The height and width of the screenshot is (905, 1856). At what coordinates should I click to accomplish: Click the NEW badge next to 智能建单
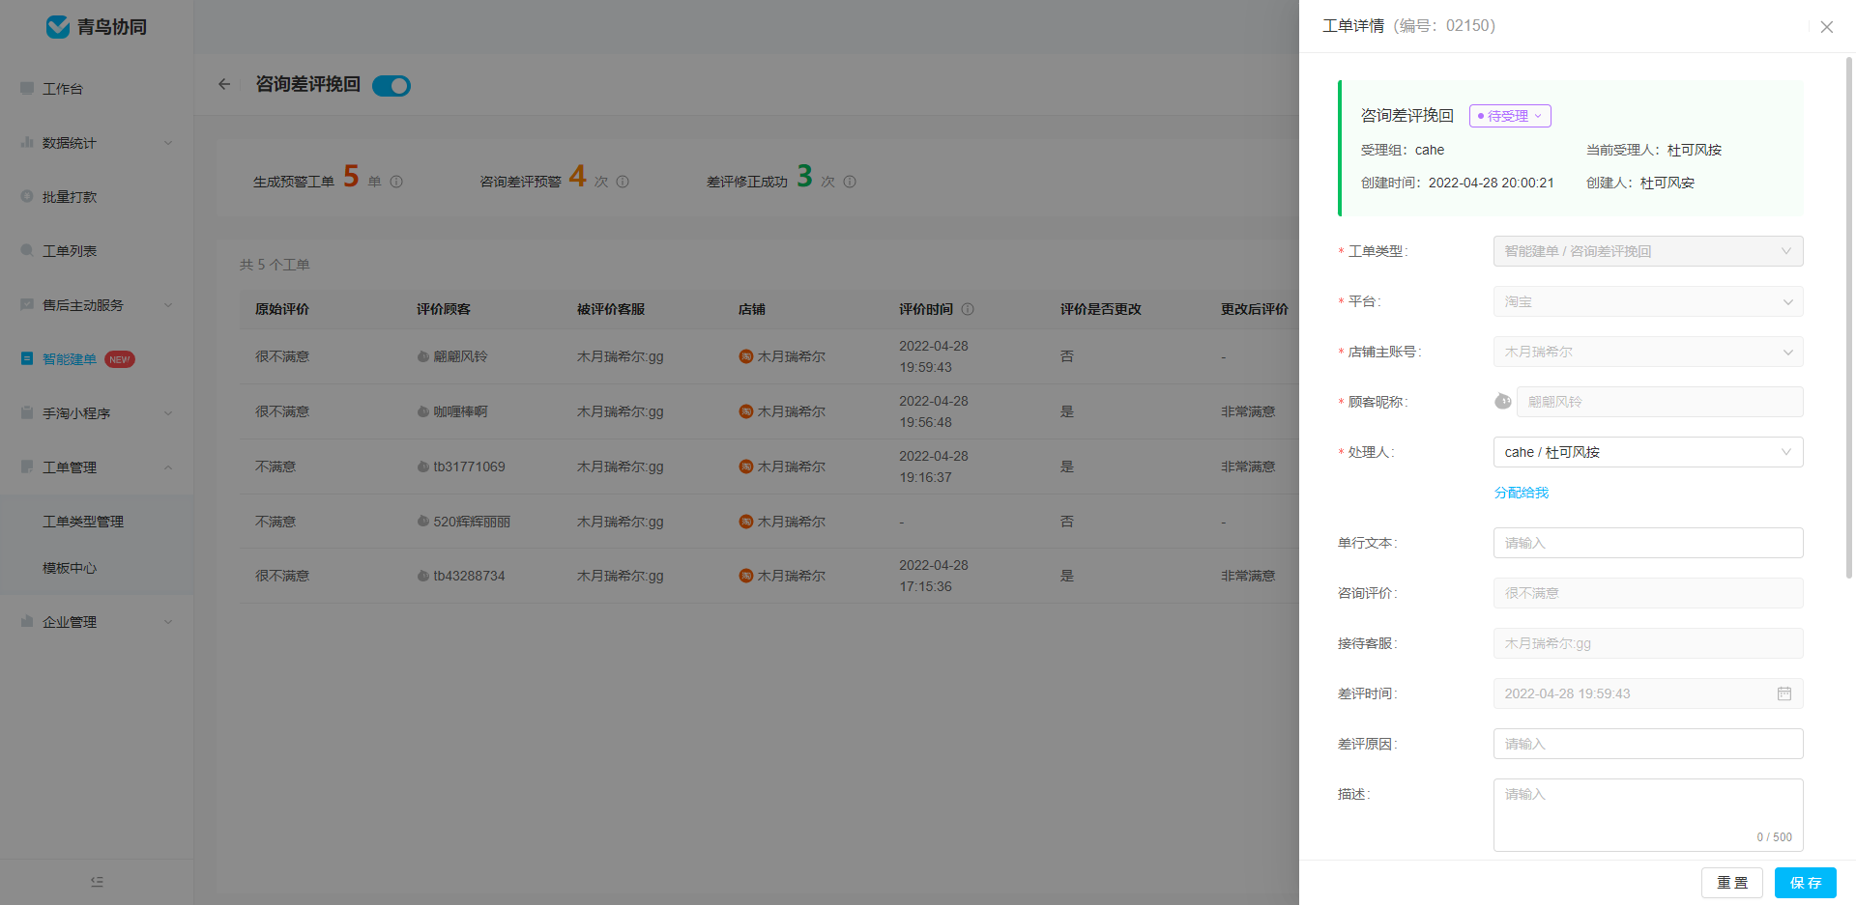point(120,359)
